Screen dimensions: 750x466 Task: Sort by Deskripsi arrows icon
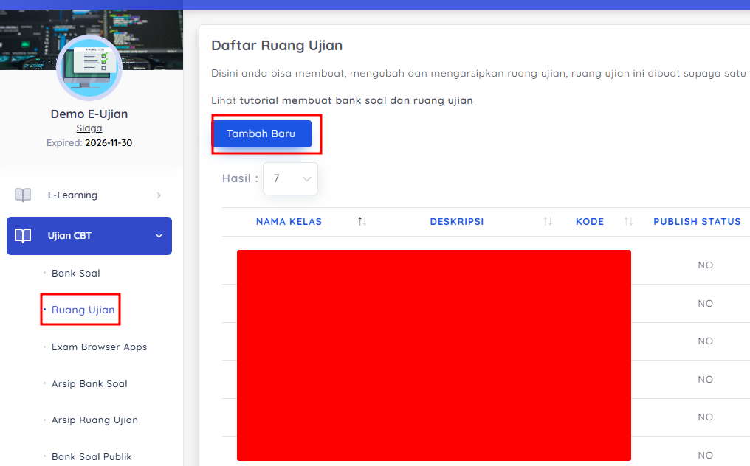548,221
